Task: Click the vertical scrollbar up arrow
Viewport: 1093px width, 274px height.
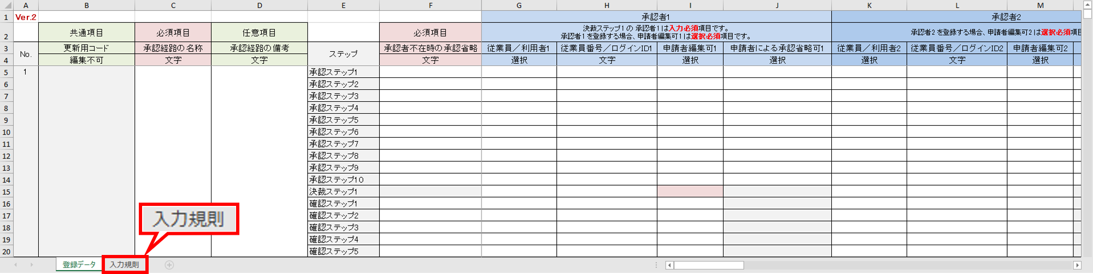Action: point(1087,5)
